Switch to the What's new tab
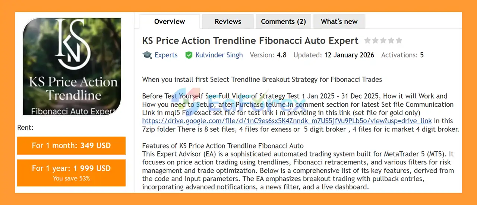This screenshot has width=477, height=205. (339, 22)
